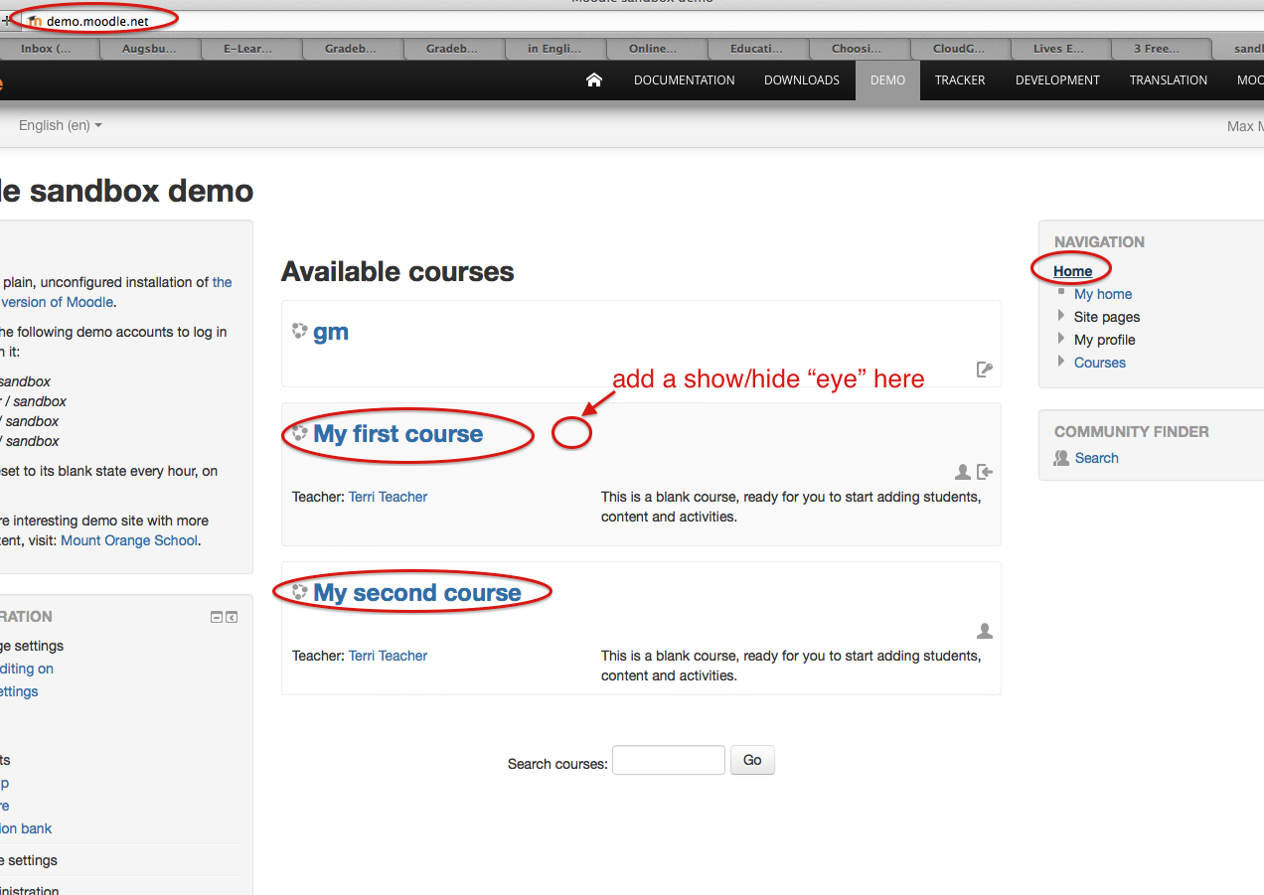
Task: Switch to the E-Lear... browser tab
Action: pyautogui.click(x=249, y=48)
